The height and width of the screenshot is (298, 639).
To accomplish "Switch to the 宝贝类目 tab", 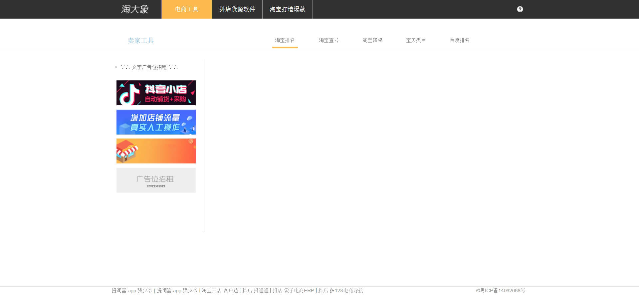I will point(416,40).
